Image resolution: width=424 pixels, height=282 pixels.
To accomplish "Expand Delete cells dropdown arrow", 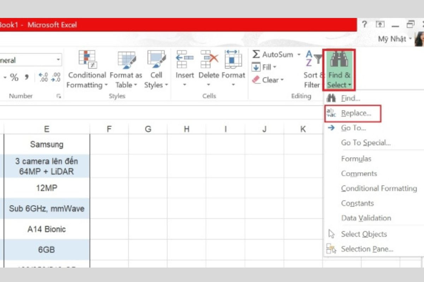I will tap(209, 85).
